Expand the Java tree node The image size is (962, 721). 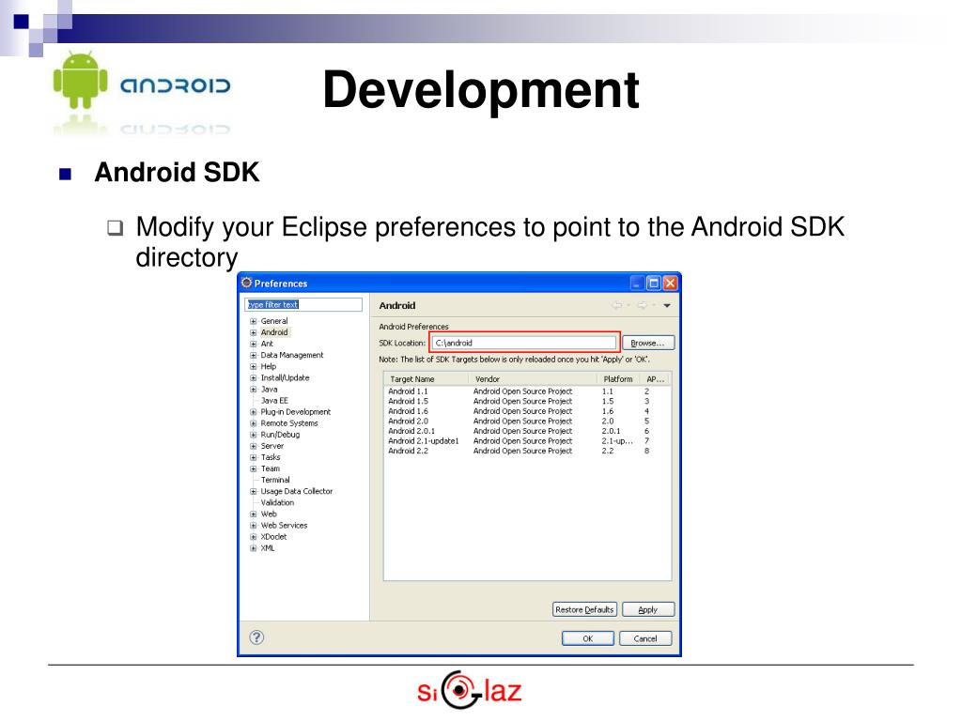coord(254,390)
